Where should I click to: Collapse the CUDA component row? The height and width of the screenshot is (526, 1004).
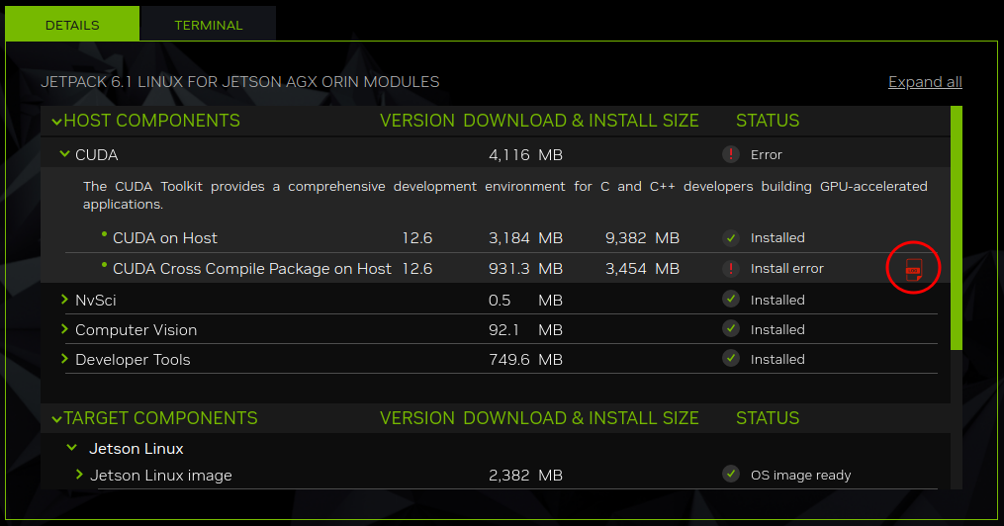tap(65, 154)
